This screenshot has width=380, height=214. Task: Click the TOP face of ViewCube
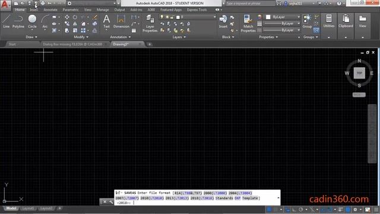(359, 73)
